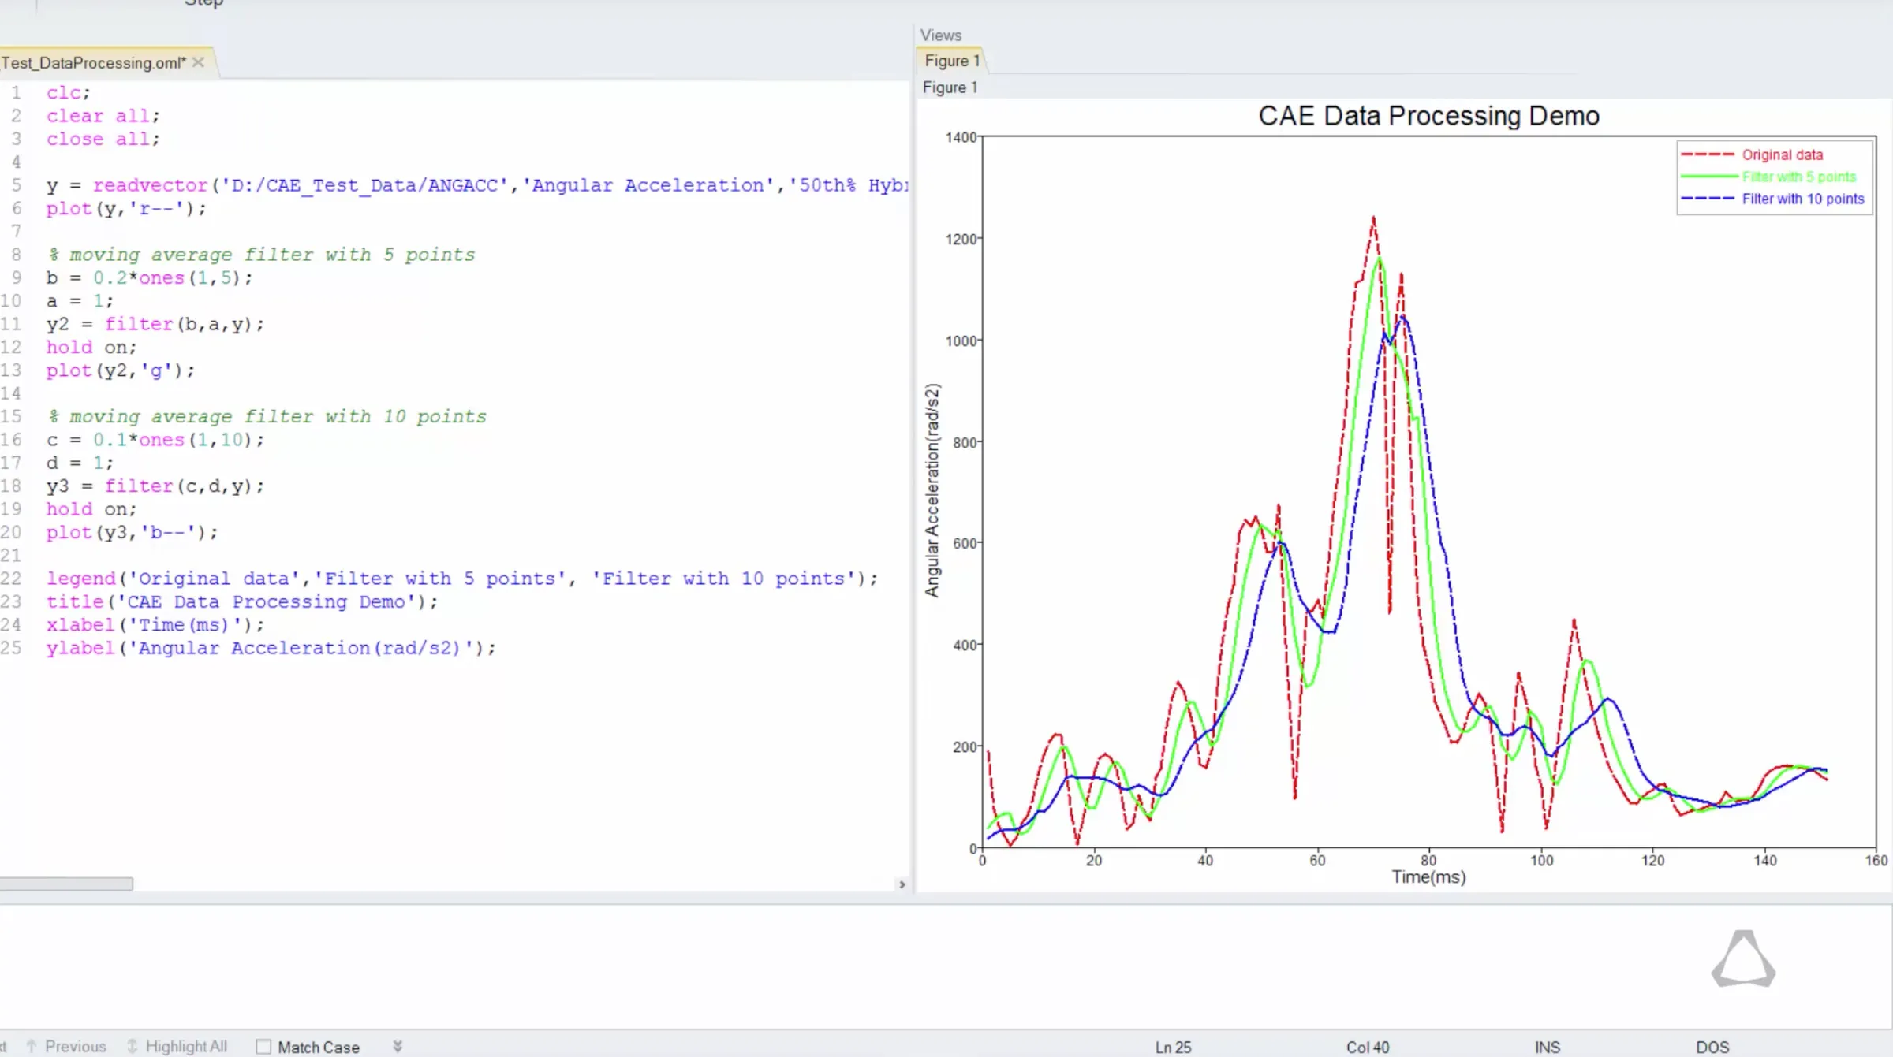Click the Previous arrow icon in the search bar
This screenshot has height=1057, width=1893.
[x=32, y=1046]
